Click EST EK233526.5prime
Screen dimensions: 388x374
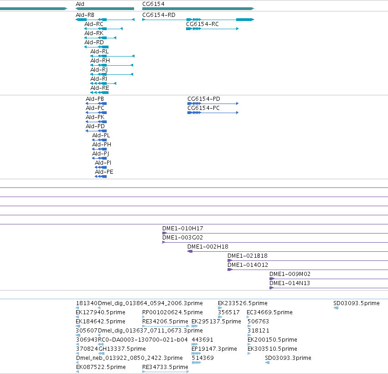243,303
